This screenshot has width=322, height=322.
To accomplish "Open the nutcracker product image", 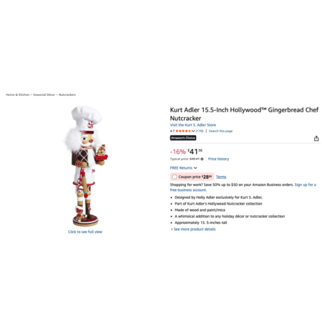I will pos(86,166).
